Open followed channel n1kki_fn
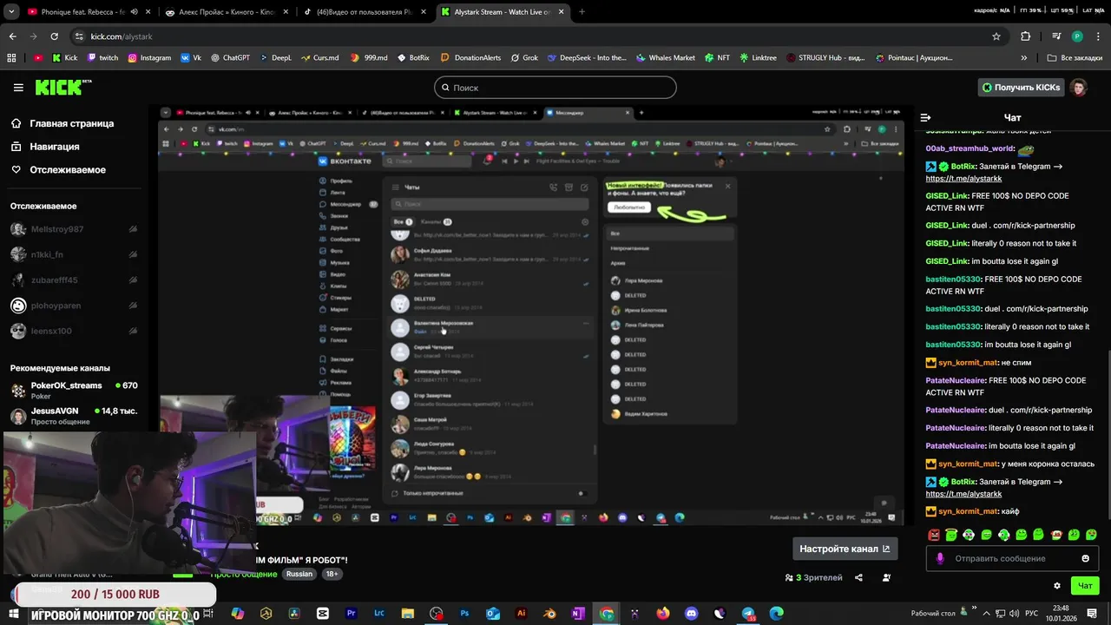The image size is (1111, 625). pyautogui.click(x=74, y=254)
